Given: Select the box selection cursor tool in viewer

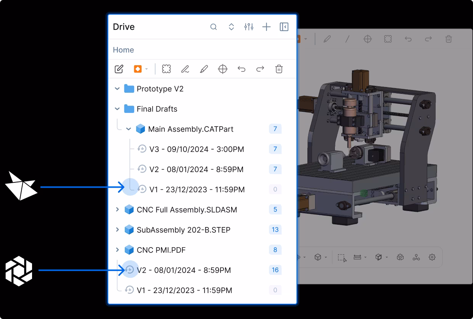Looking at the screenshot, I should 342,258.
